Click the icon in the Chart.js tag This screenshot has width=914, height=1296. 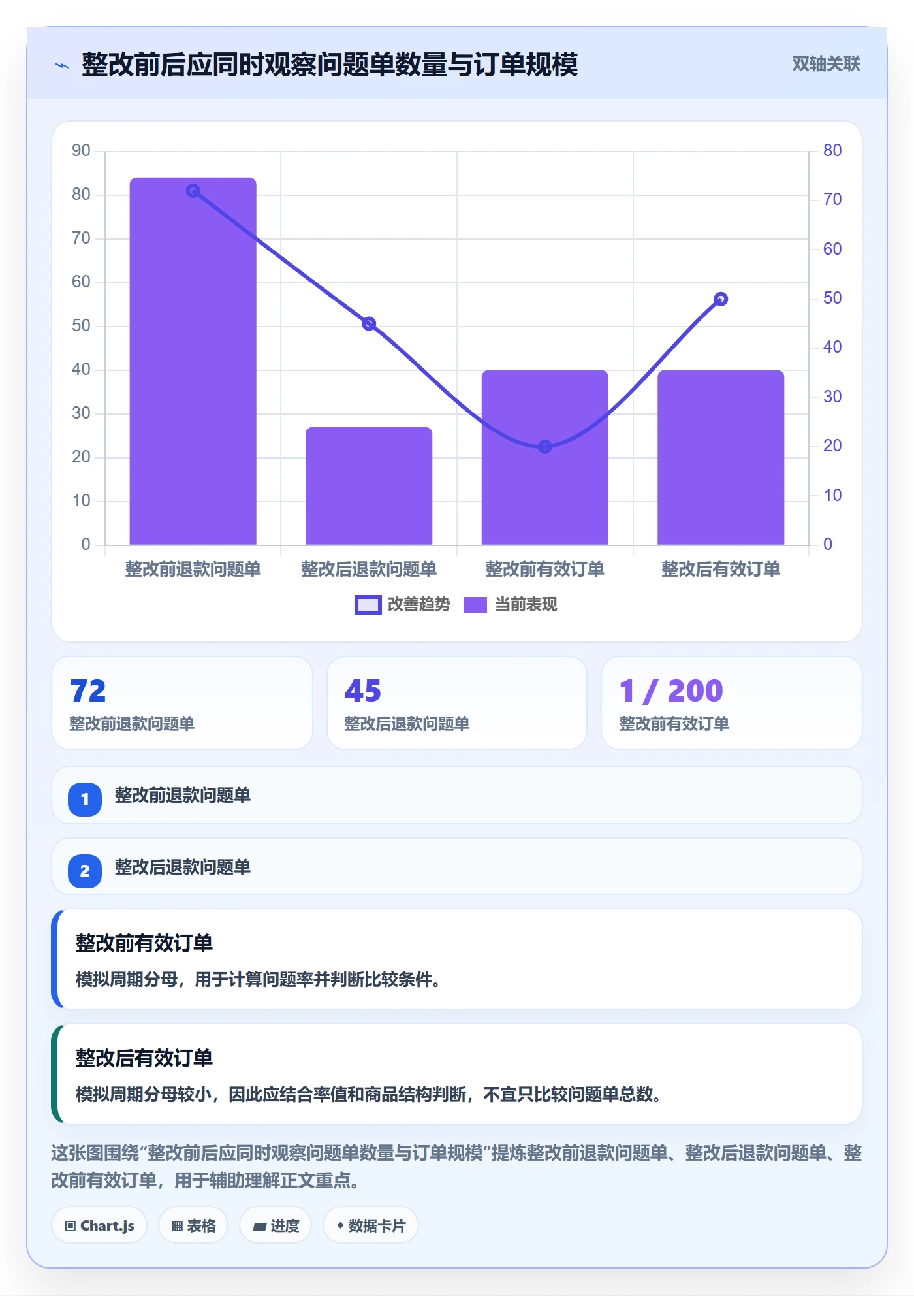click(71, 1225)
